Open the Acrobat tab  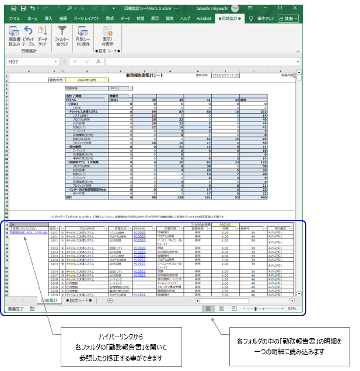click(204, 19)
